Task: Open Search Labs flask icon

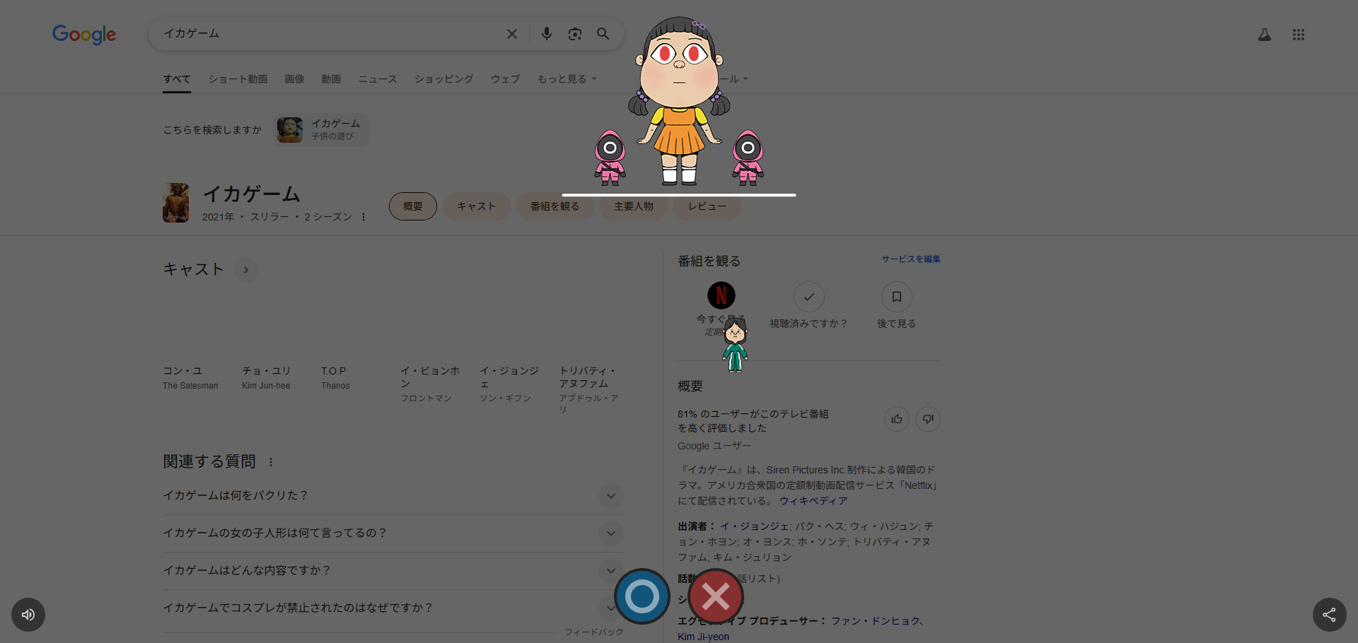Action: pyautogui.click(x=1265, y=35)
